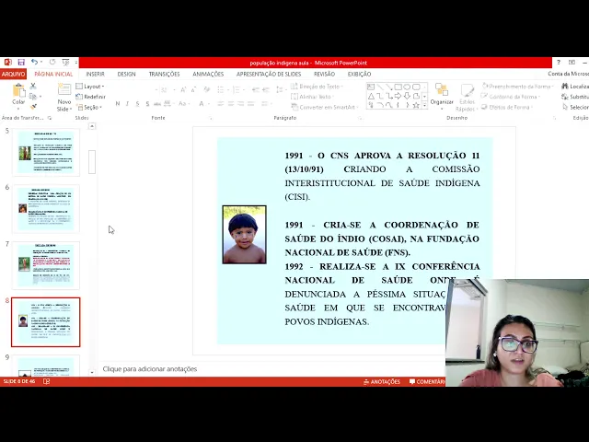Screen dimensions: 589x442
Task: Copy selection with the copy icon
Action: click(x=33, y=97)
